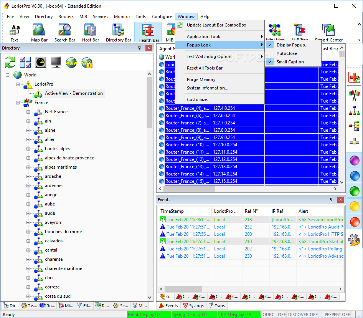Open the Map Bar tool
363x318 pixels.
(39, 33)
